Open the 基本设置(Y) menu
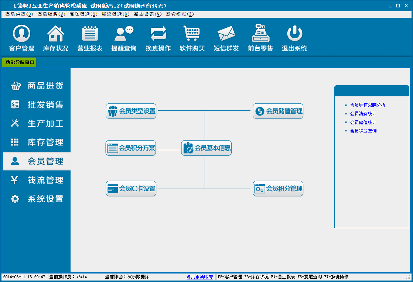Viewport: 413px width, 282px height. (148, 14)
